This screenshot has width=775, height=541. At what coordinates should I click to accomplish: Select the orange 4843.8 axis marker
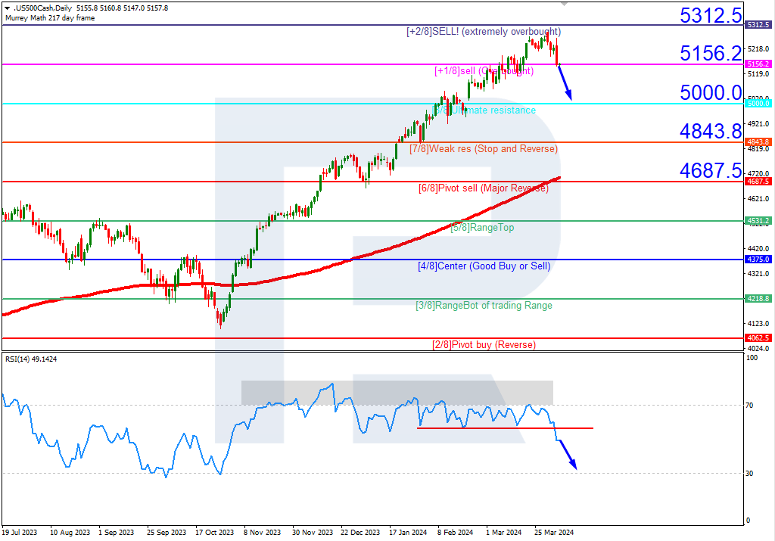pos(758,141)
